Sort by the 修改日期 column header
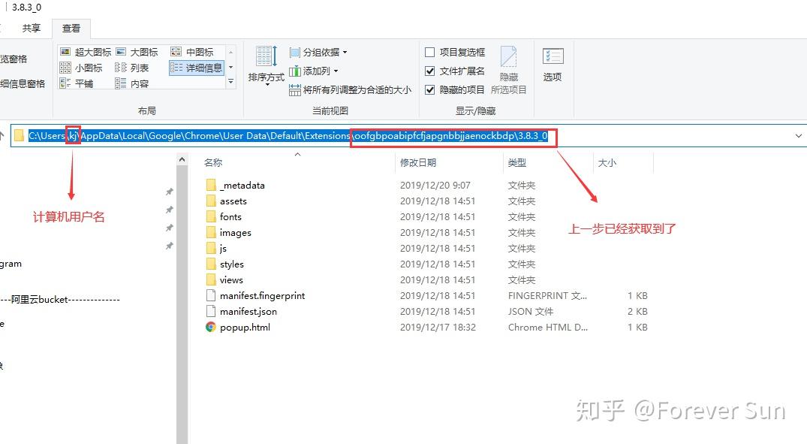807x444 pixels. pos(418,163)
